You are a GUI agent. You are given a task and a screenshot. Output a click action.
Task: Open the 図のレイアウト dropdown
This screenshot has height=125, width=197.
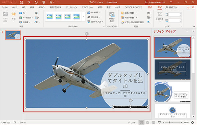pos(95,22)
